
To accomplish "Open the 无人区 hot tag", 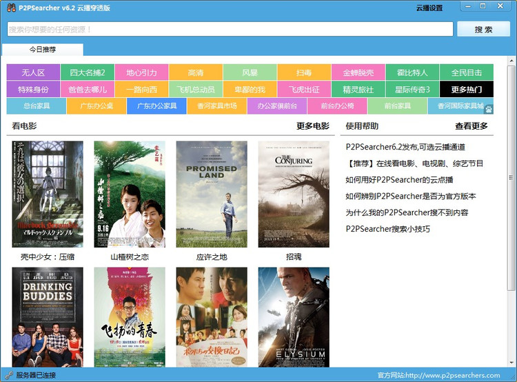I will 33,72.
